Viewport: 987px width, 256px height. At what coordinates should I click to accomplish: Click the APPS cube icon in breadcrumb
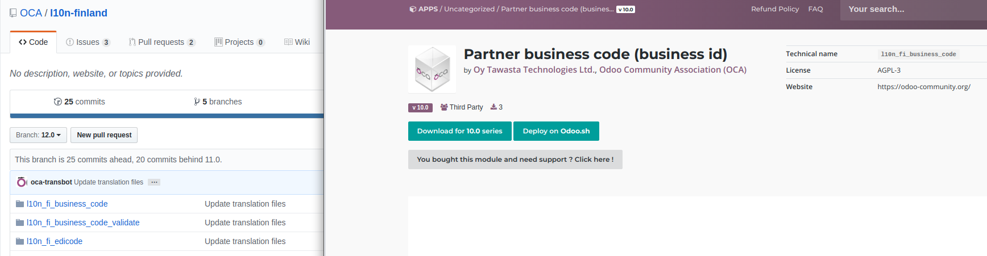(x=413, y=9)
